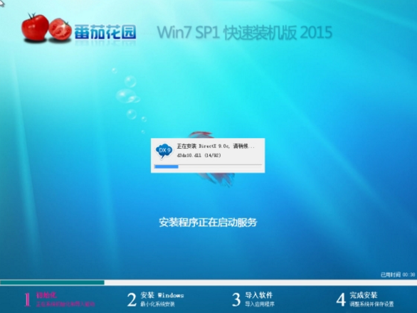This screenshot has width=417, height=313.
Task: Click the DirectX install progress bar
Action: [208, 166]
